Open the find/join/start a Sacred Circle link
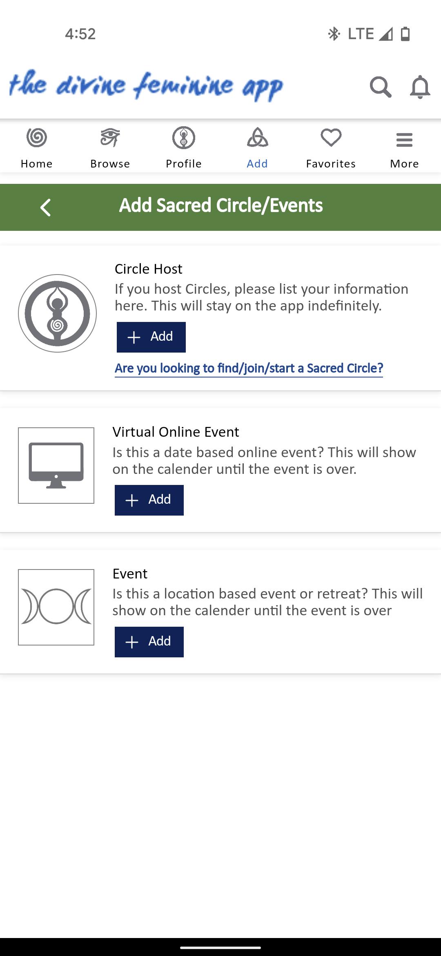Screen dimensions: 441x956 pyautogui.click(x=249, y=369)
